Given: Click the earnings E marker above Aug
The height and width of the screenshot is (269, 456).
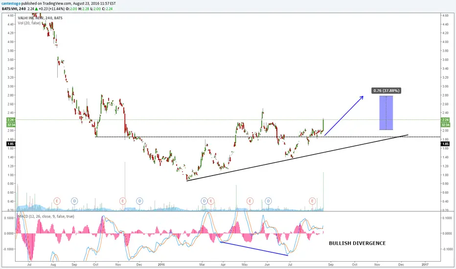Looking at the screenshot, I should pyautogui.click(x=57, y=201).
